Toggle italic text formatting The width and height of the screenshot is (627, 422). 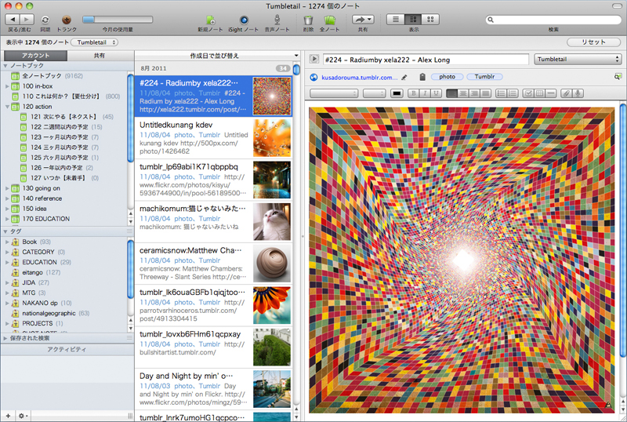[x=424, y=93]
